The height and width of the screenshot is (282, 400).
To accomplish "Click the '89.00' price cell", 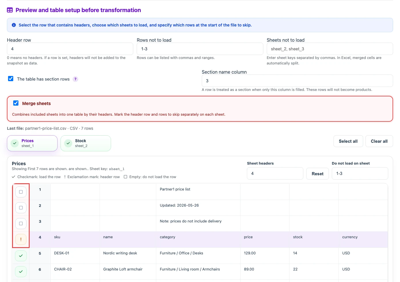I will 265,272.
